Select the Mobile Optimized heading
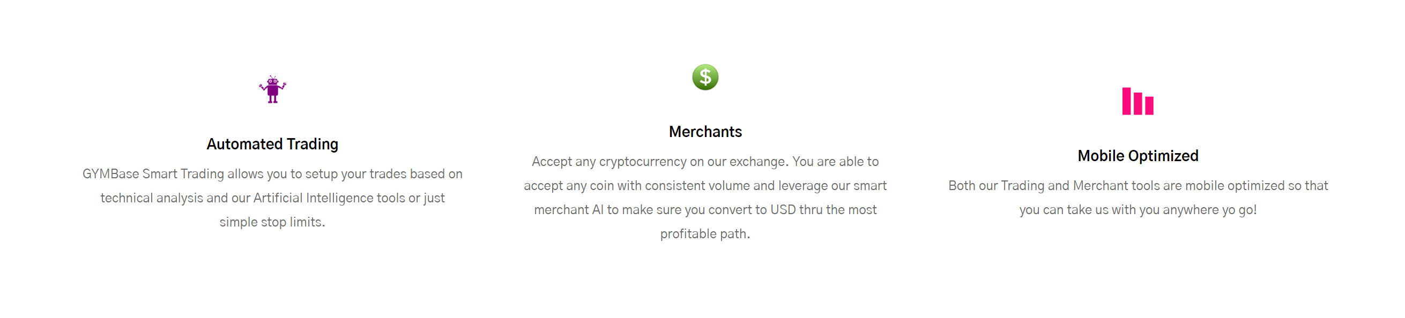The width and height of the screenshot is (1405, 318). 1138,156
